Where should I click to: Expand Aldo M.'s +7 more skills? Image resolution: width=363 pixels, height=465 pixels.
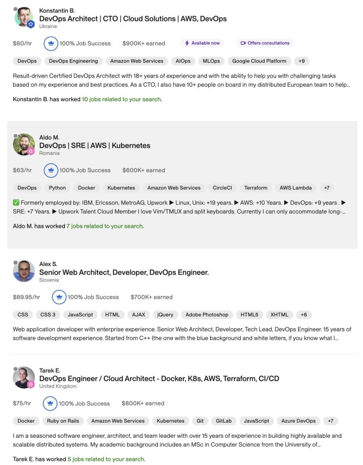(327, 188)
